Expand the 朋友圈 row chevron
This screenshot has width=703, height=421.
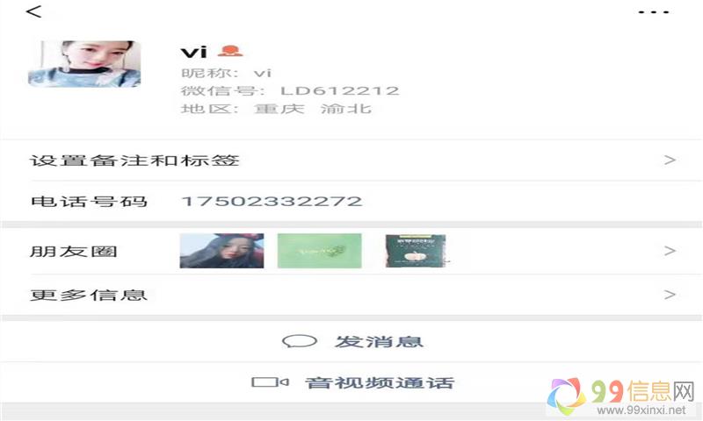(x=670, y=251)
